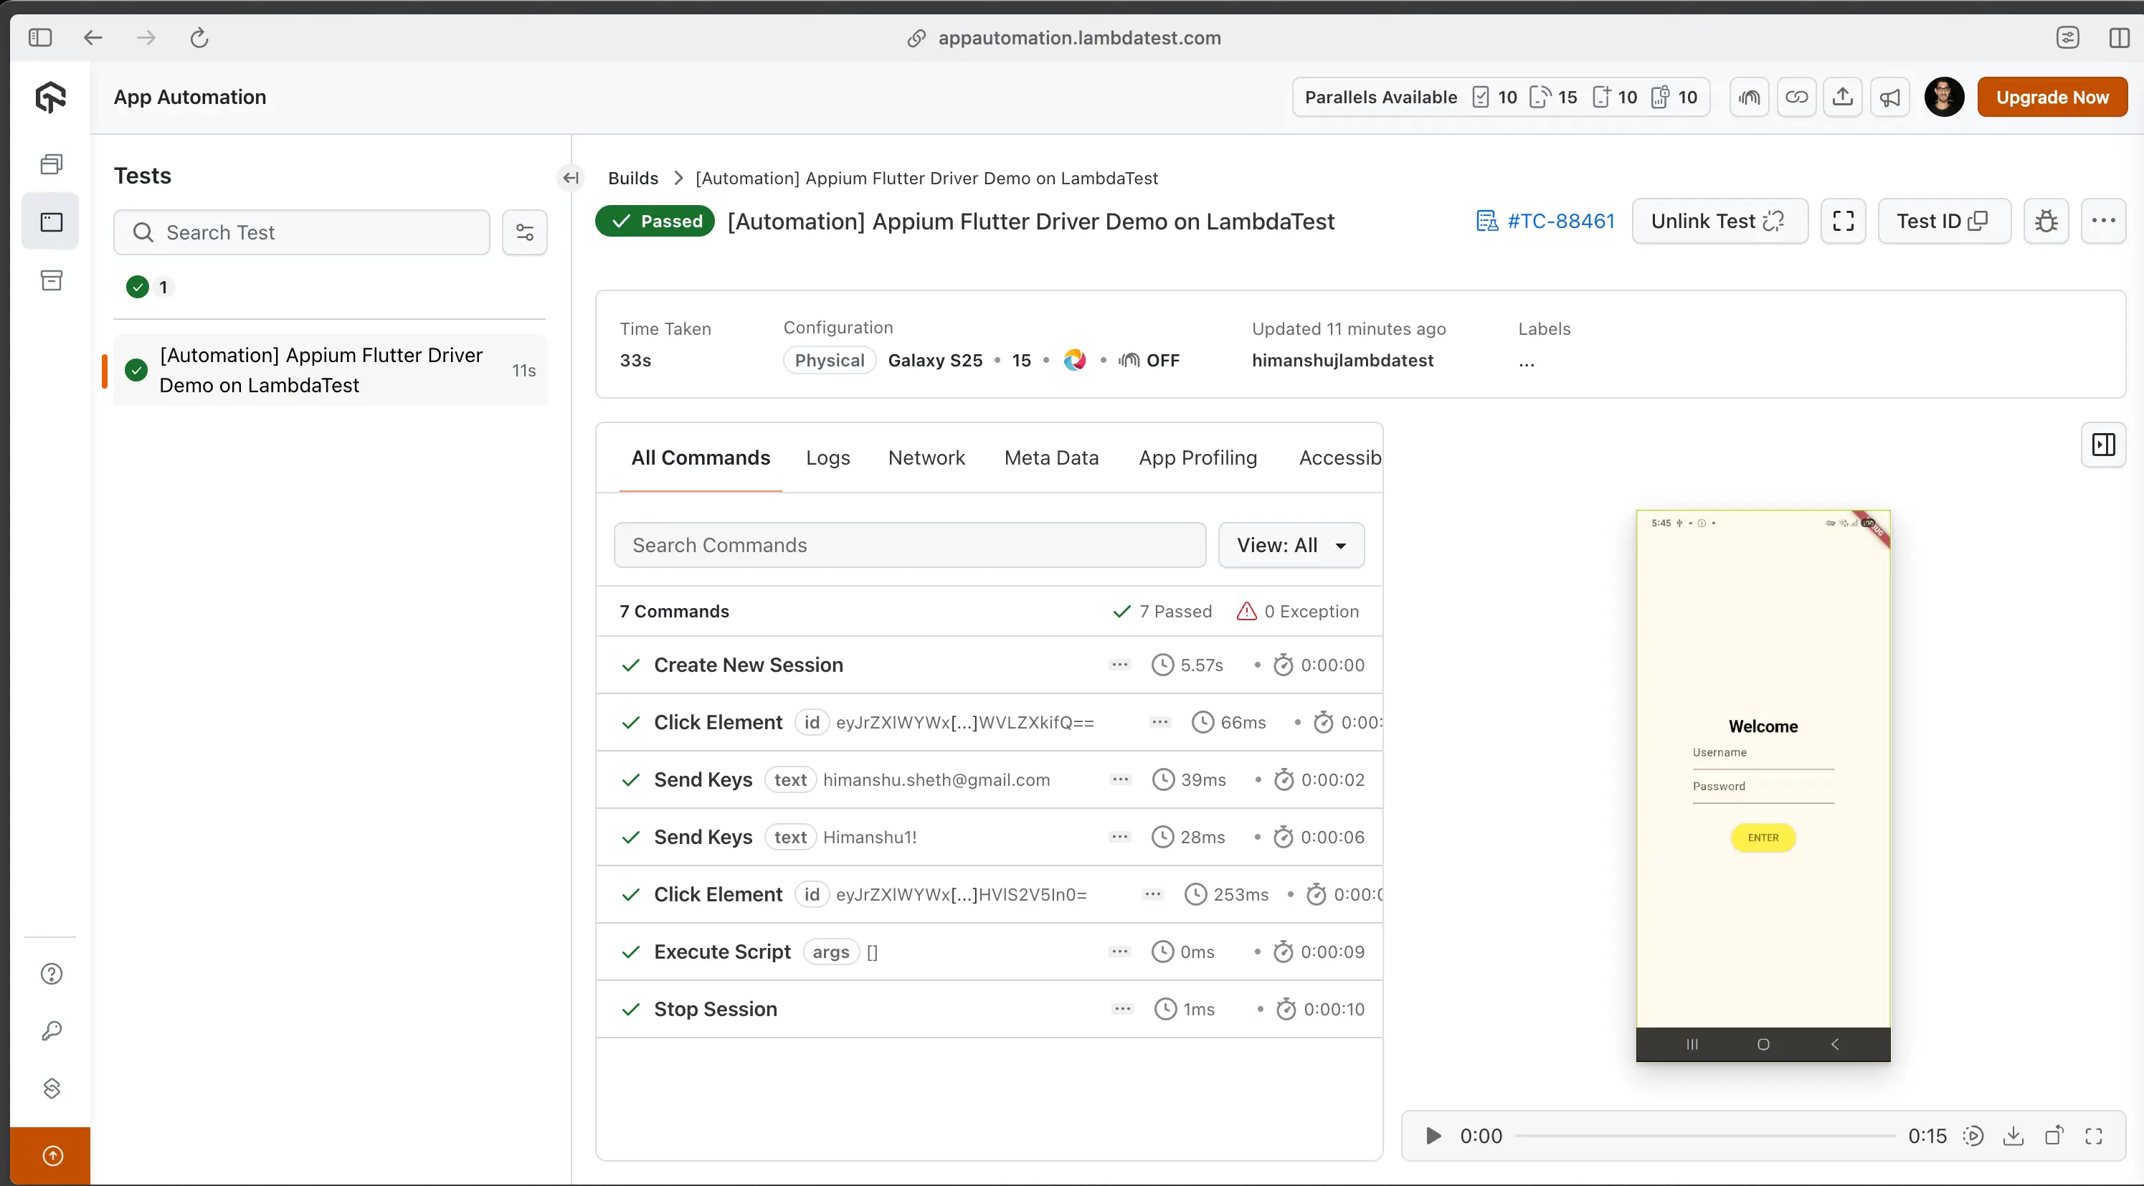2144x1186 pixels.
Task: Switch to the Network tab
Action: (x=926, y=457)
